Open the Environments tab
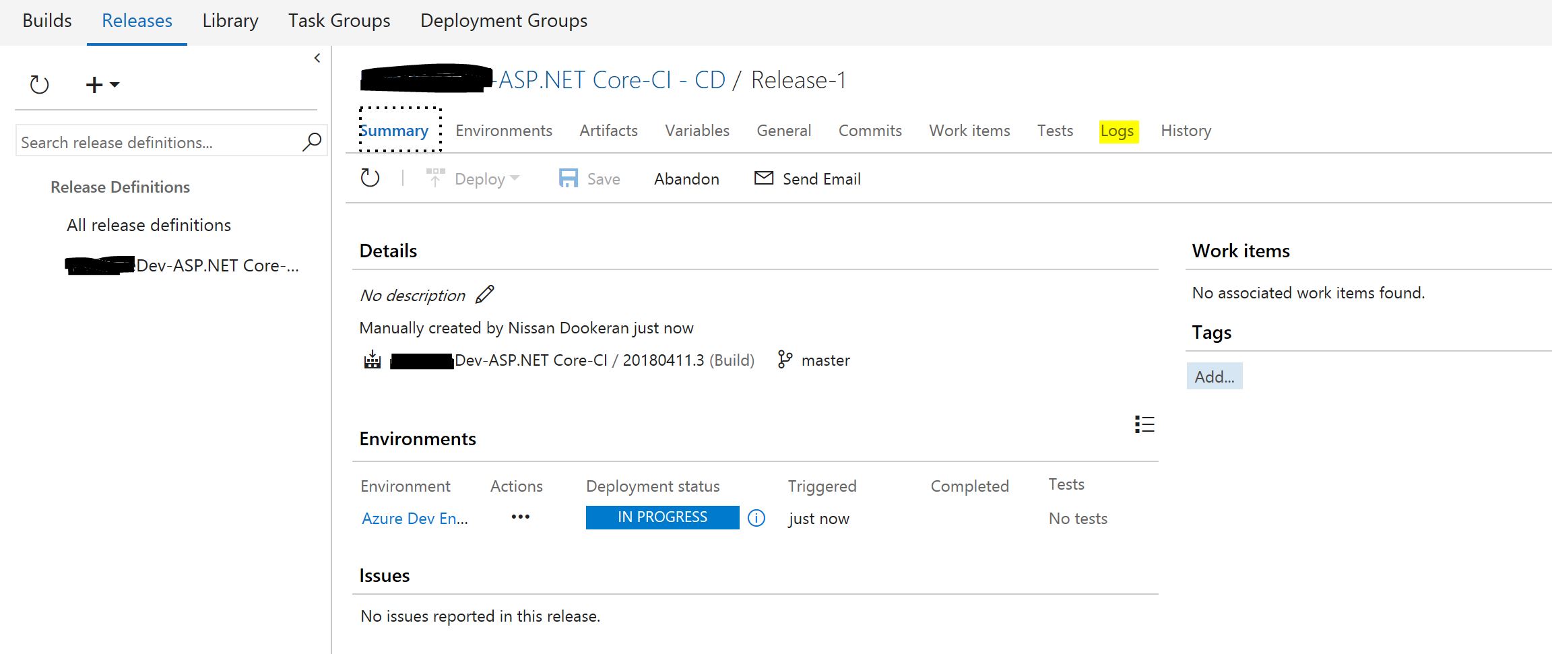Image resolution: width=1552 pixels, height=654 pixels. pyautogui.click(x=503, y=131)
